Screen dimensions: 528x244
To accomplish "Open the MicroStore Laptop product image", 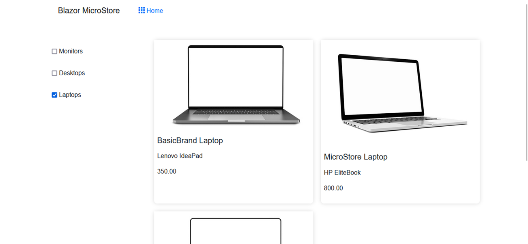I will click(x=402, y=93).
